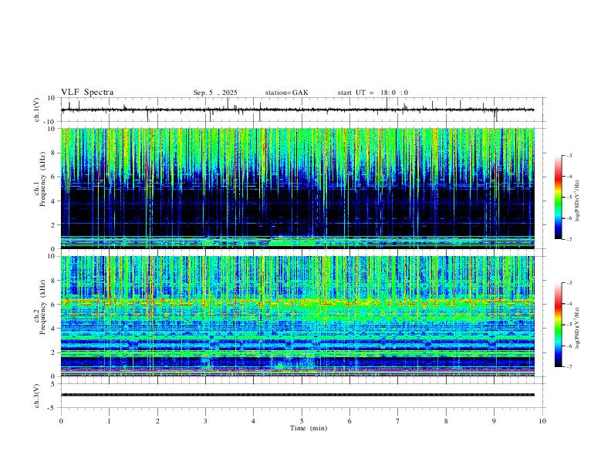Screen dimensions: 611x472
Task: Click the ch.1 spectrogram color scale bar
Action: coord(558,197)
